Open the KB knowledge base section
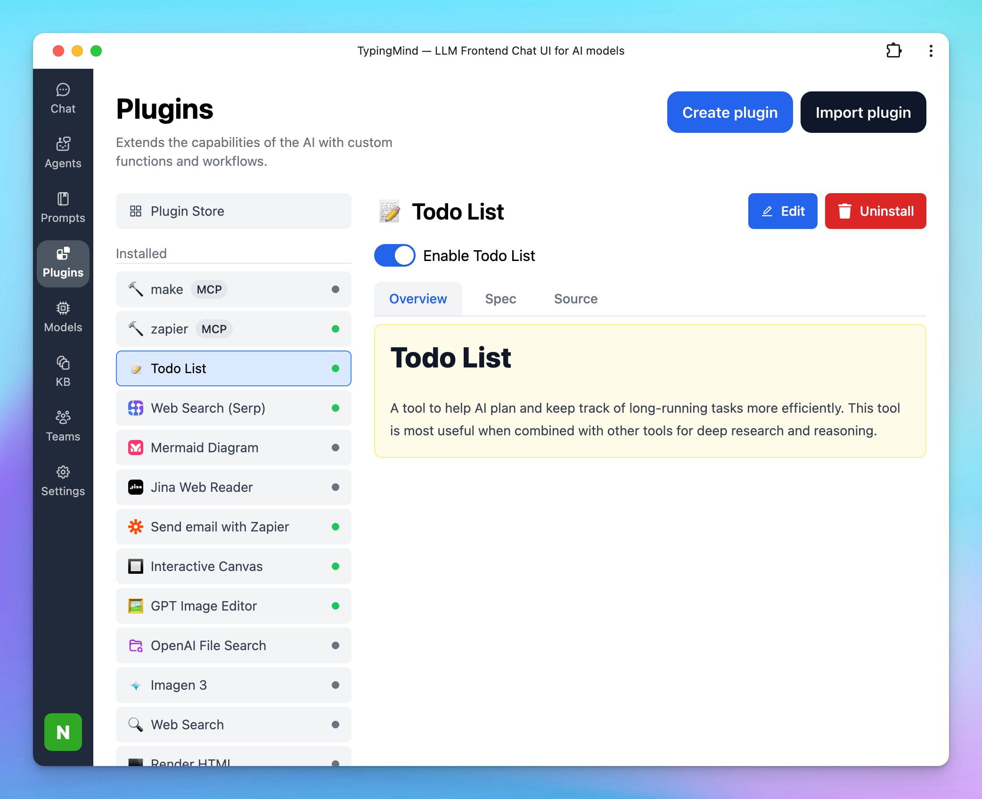This screenshot has width=982, height=799. (x=63, y=372)
